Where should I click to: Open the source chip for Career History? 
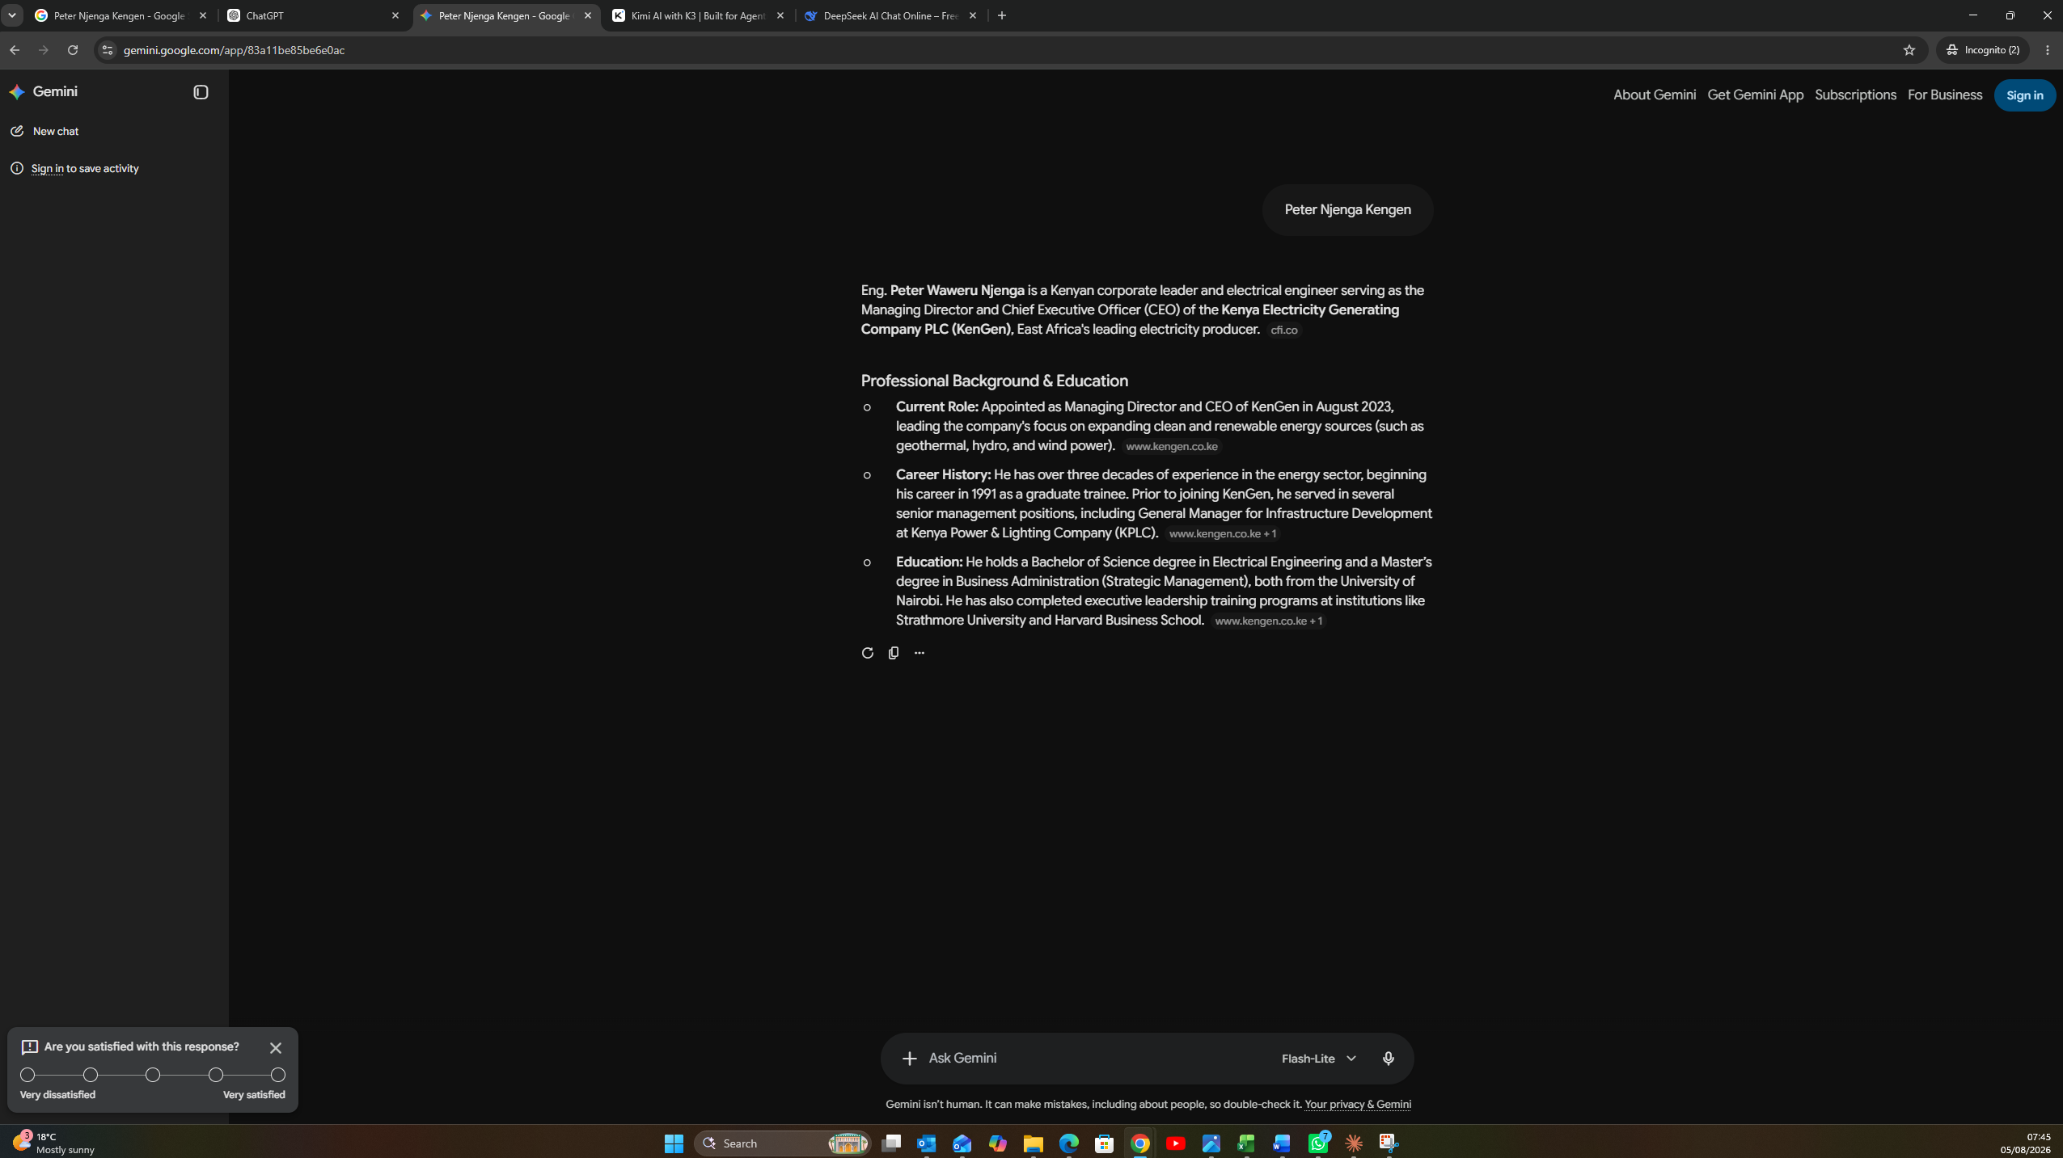[1223, 533]
